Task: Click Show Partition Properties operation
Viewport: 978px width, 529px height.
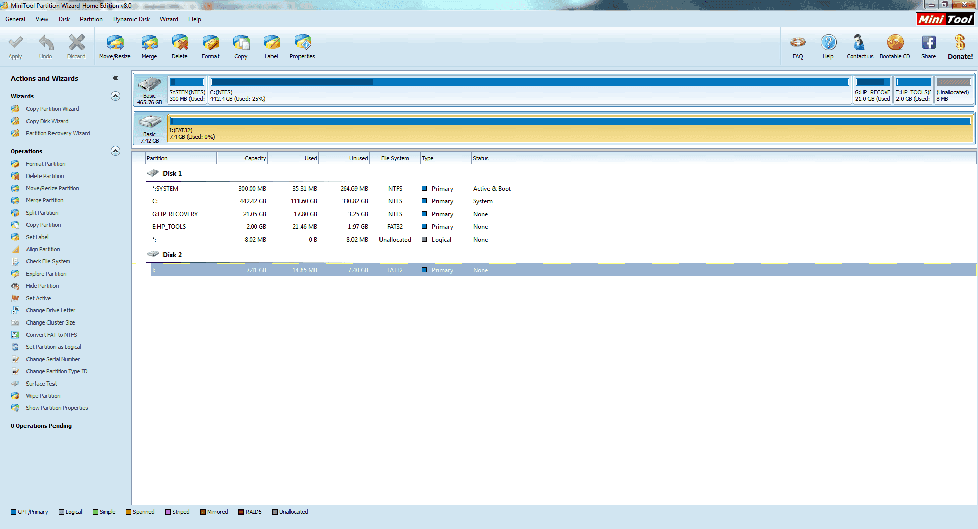Action: point(57,408)
